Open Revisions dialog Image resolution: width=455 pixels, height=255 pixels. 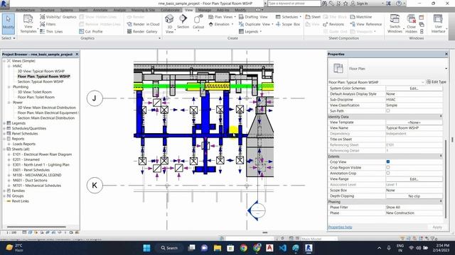point(333,24)
